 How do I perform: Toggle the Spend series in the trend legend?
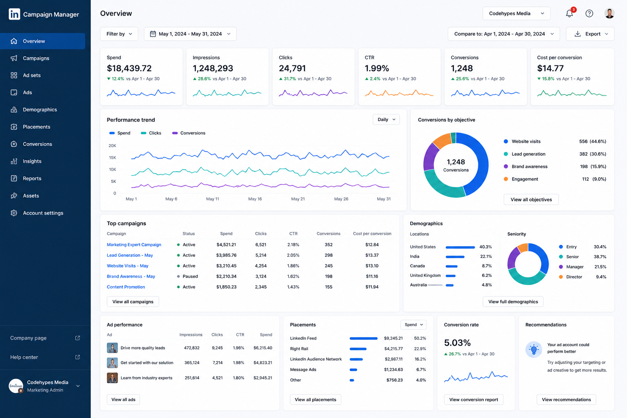pyautogui.click(x=120, y=133)
